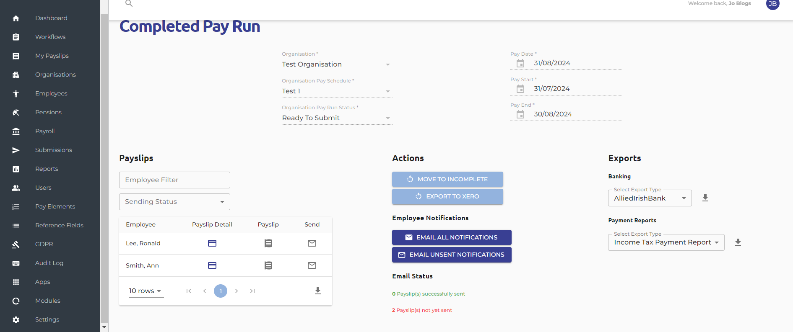Viewport: 793px width, 332px height.
Task: Change the 10 rows per page selector
Action: pos(146,291)
